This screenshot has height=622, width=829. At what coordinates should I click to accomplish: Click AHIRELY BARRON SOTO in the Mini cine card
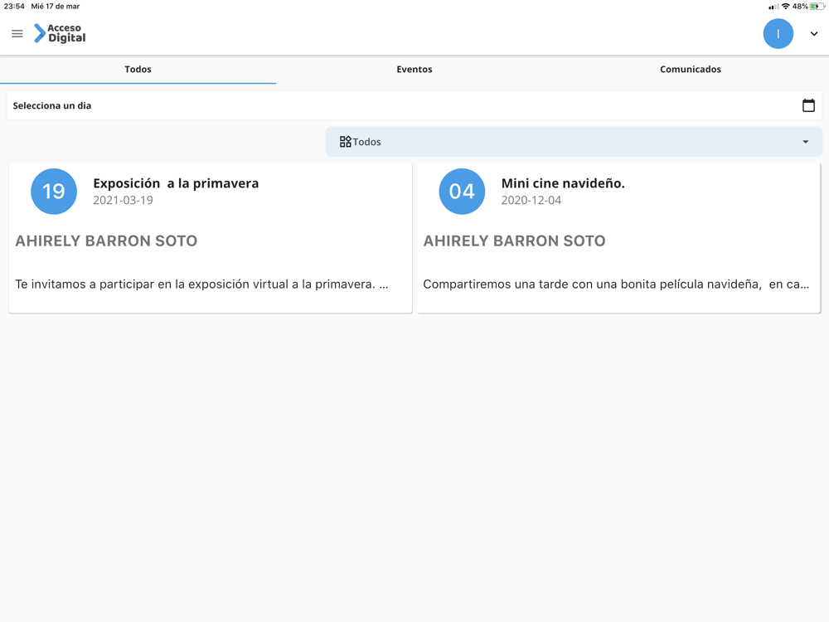pos(515,241)
